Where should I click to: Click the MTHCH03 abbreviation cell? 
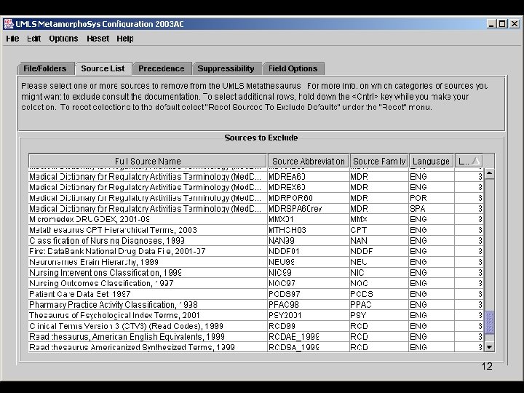point(308,230)
